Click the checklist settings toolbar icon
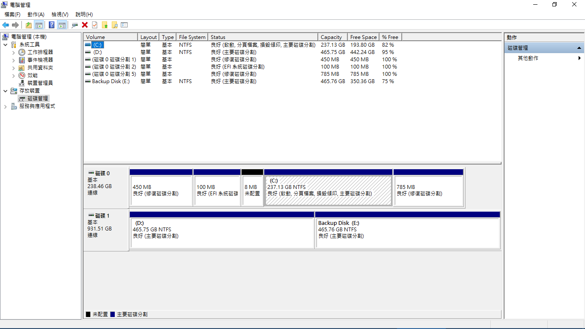This screenshot has width=585, height=329. coord(125,25)
